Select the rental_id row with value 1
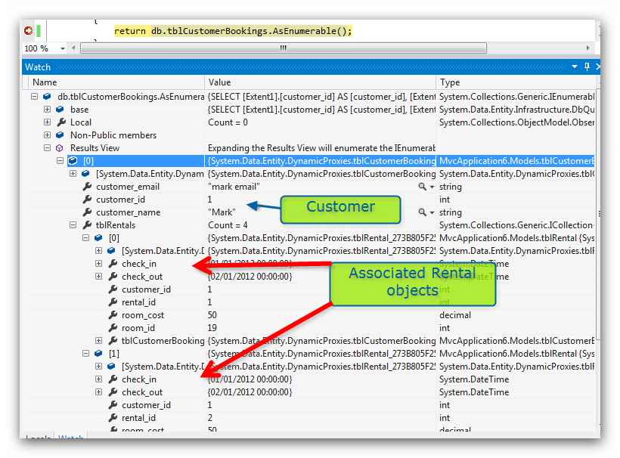Viewport: 620px width, 458px height. pyautogui.click(x=312, y=302)
